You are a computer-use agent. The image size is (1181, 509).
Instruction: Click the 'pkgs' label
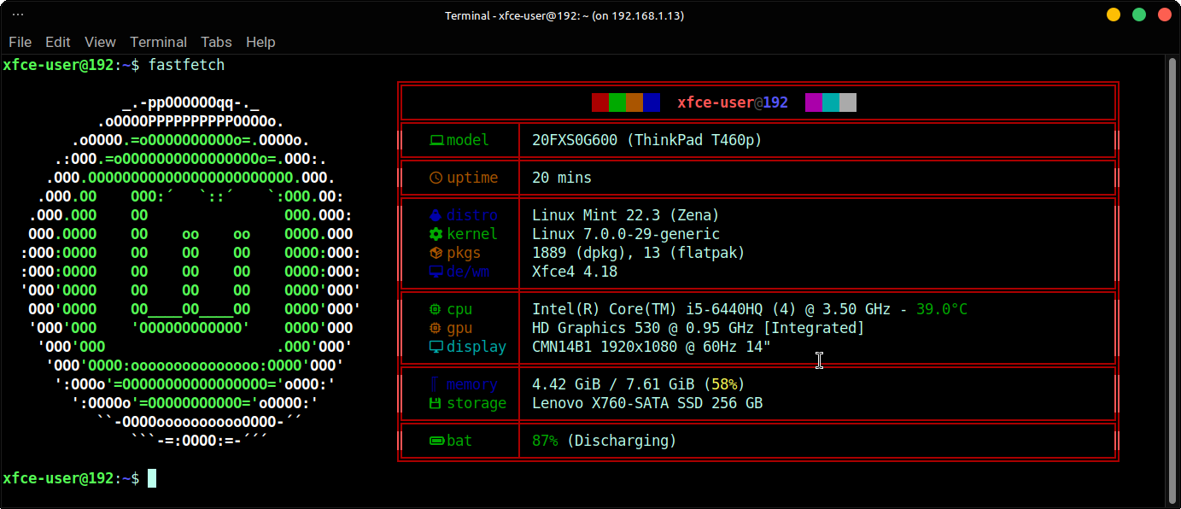[464, 253]
